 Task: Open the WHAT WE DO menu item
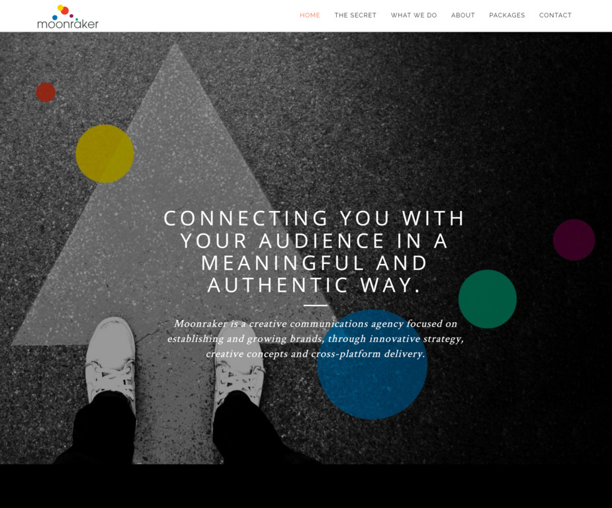point(414,15)
